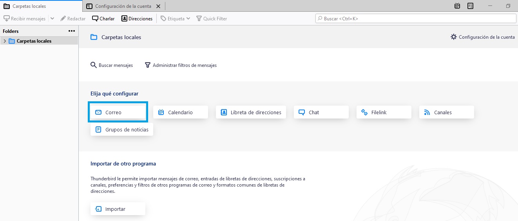
Task: Click the import description text starting 'Thunderbird le permite'
Action: (x=198, y=185)
